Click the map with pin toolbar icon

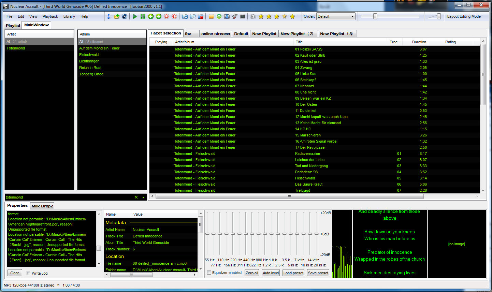227,16
